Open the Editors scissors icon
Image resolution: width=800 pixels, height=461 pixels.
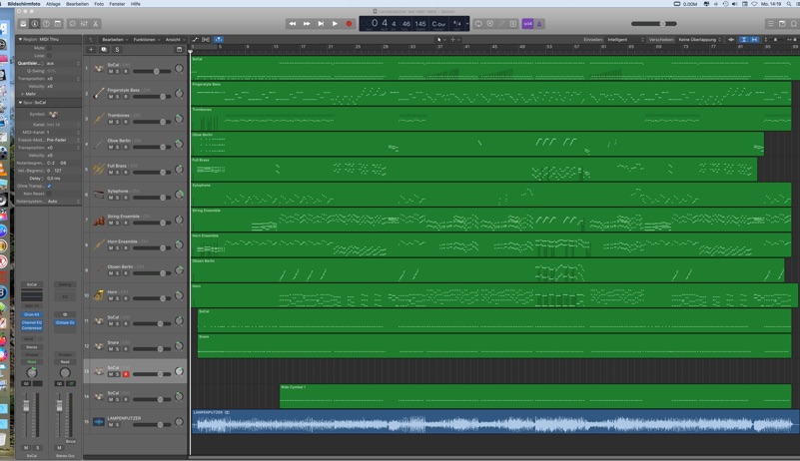96,24
